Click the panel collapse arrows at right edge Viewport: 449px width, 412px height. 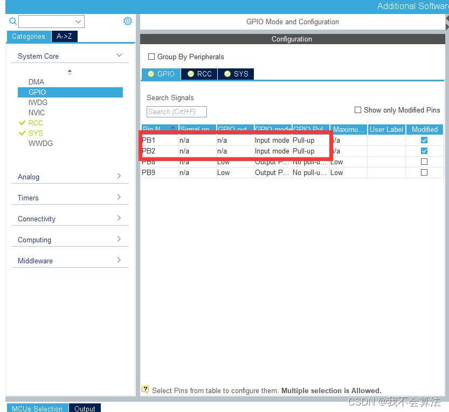pos(447,23)
